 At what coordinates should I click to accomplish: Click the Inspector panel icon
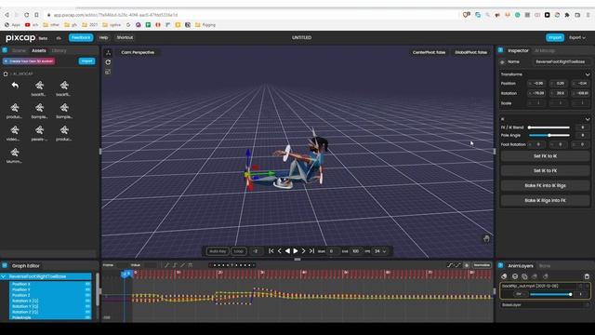coord(500,50)
